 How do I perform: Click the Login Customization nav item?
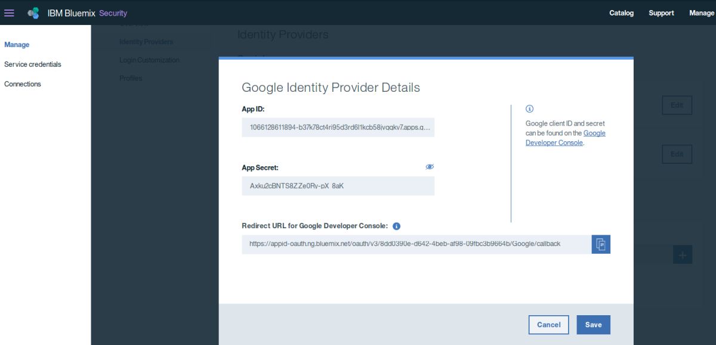(x=149, y=60)
